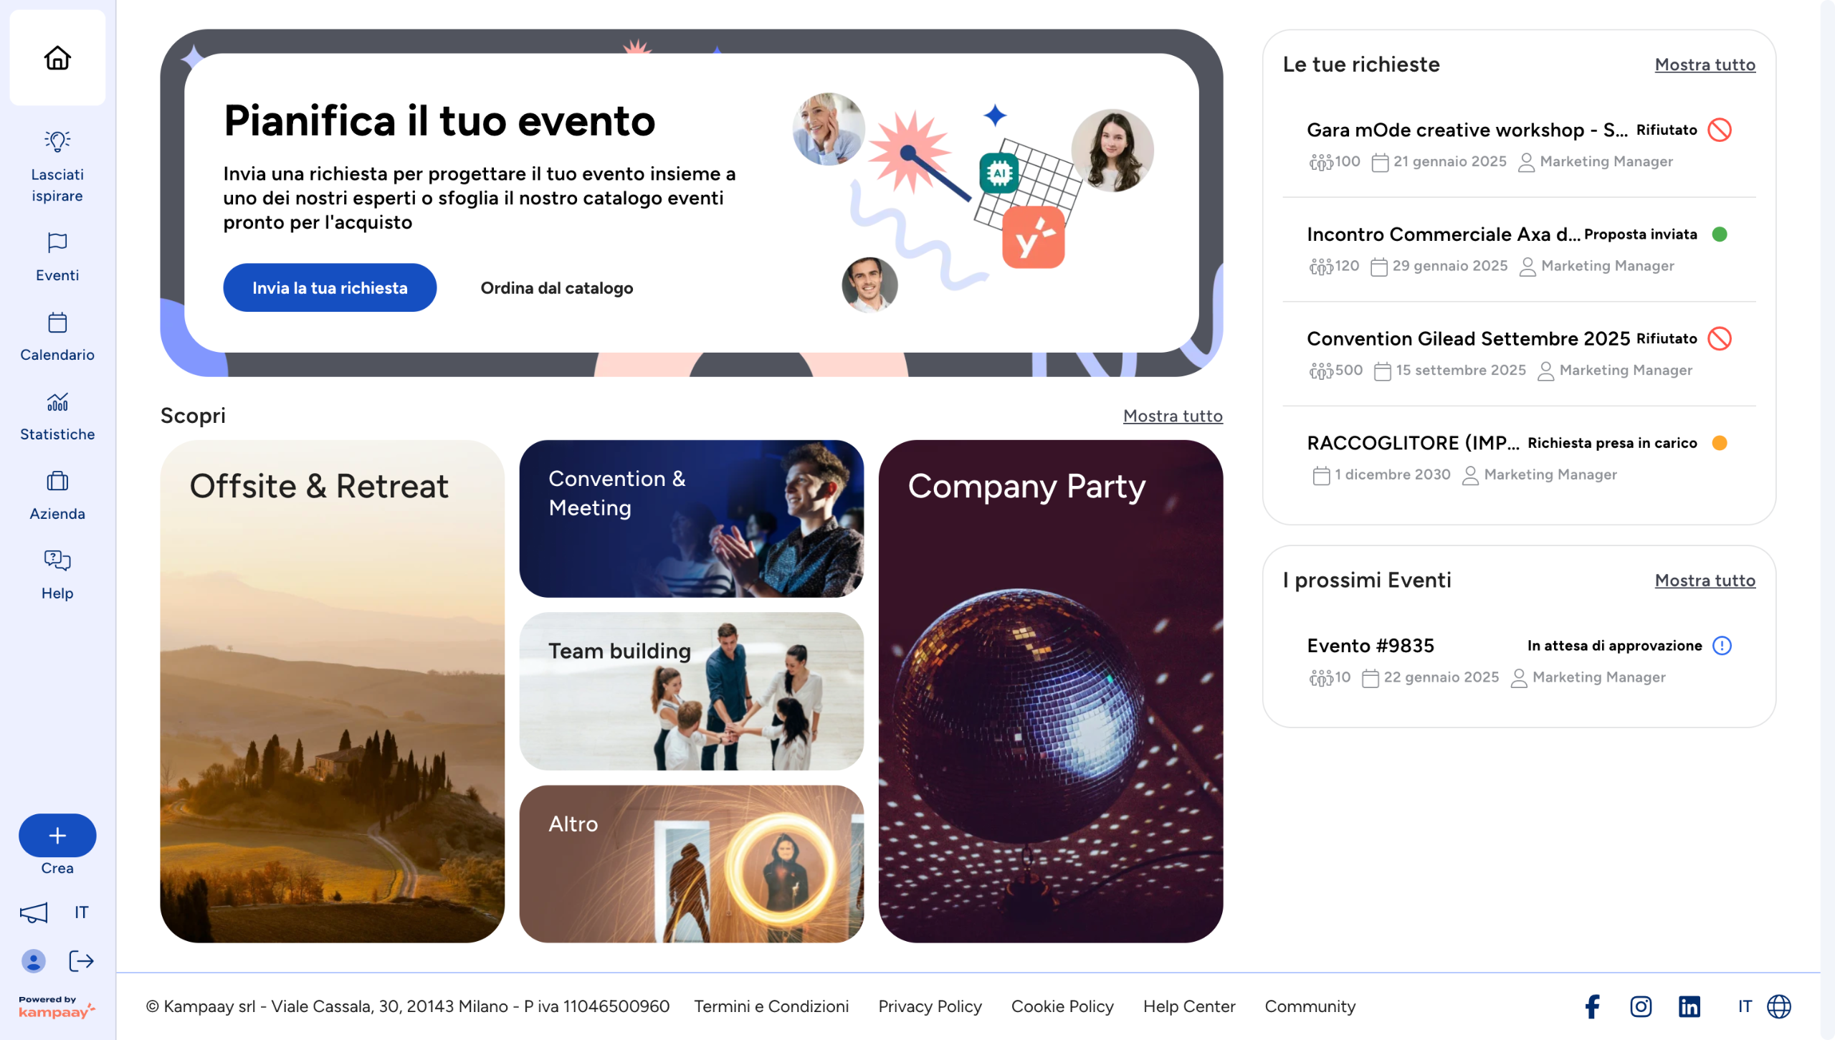Open the Statistiche chart icon

(x=57, y=402)
